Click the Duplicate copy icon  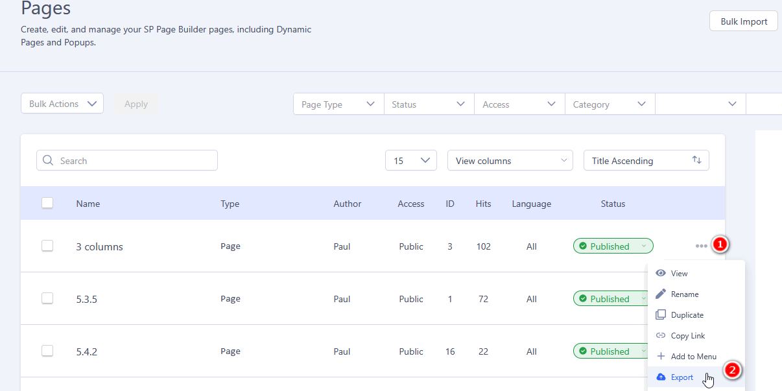tap(661, 314)
